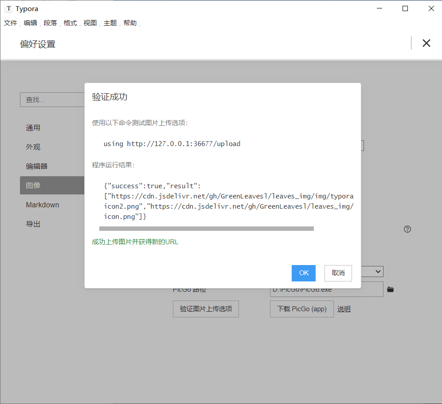The image size is (442, 404).
Task: Click the JSON result output text
Action: click(229, 201)
